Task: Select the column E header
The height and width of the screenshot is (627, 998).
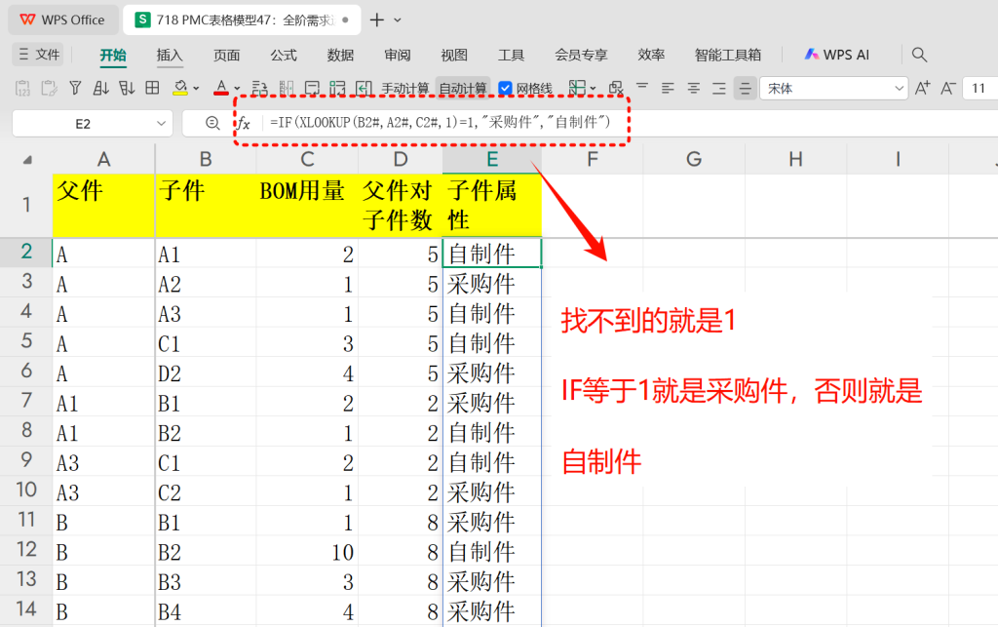Action: click(492, 159)
